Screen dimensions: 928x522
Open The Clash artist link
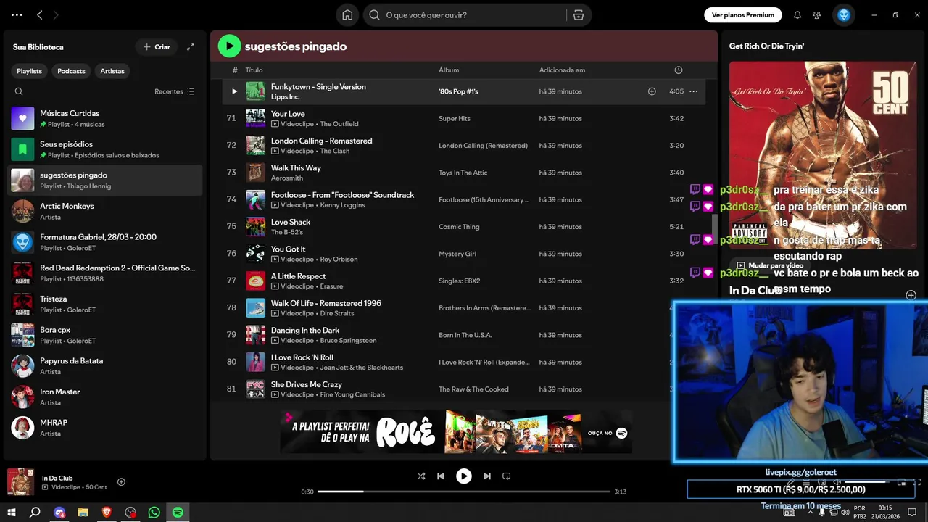335,151
